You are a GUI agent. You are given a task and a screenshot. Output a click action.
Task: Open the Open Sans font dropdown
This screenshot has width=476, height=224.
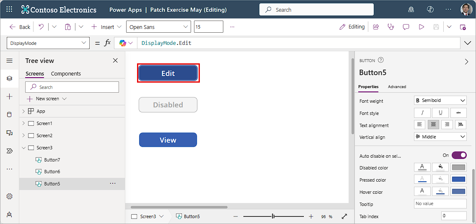158,27
